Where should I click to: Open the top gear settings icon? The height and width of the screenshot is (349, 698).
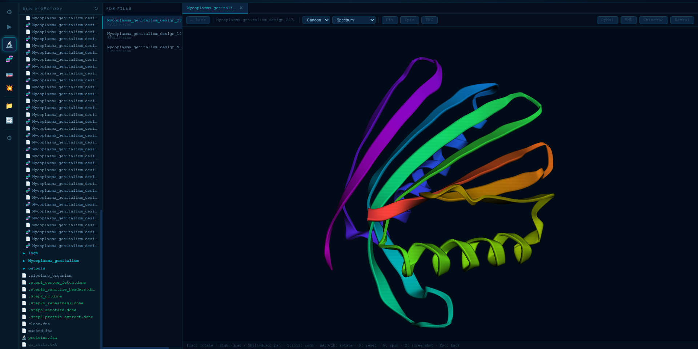9,12
